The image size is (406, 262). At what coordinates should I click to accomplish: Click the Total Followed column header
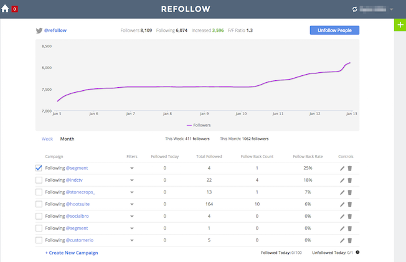pyautogui.click(x=209, y=157)
